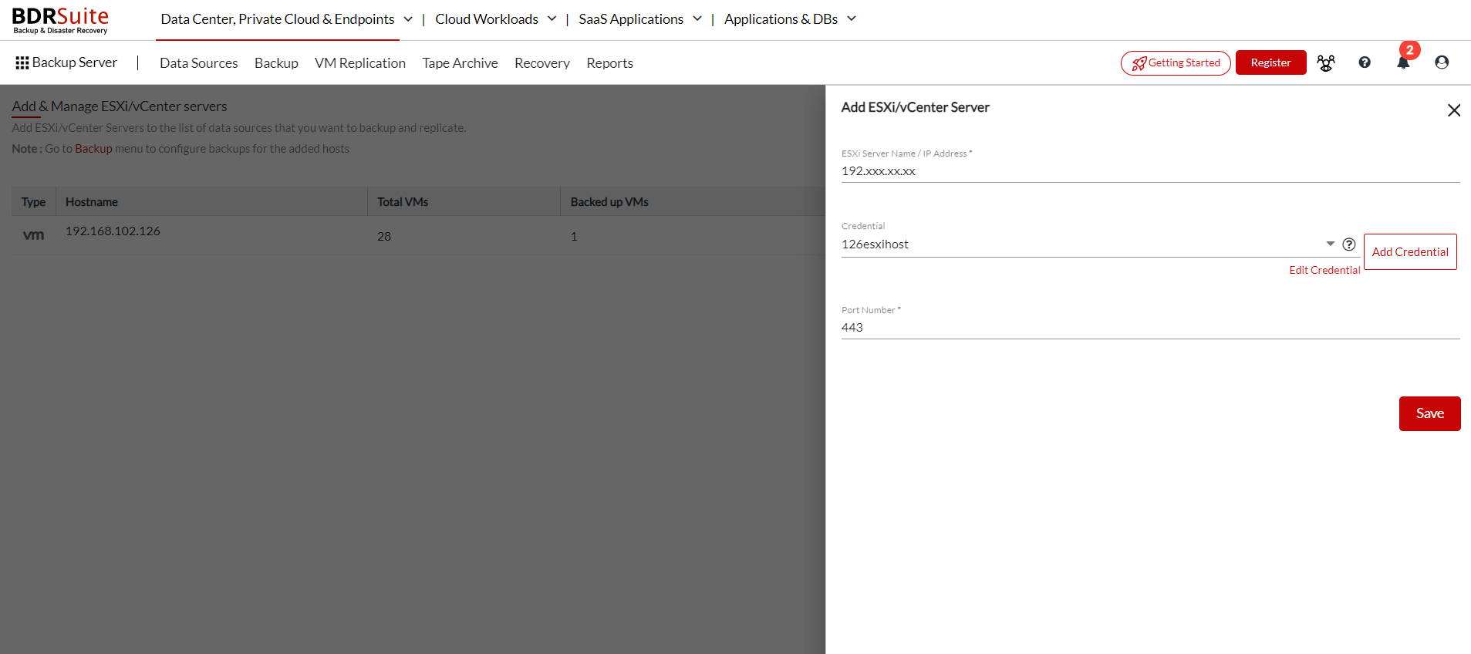The image size is (1471, 654).
Task: Open the community users icon
Action: click(x=1326, y=62)
